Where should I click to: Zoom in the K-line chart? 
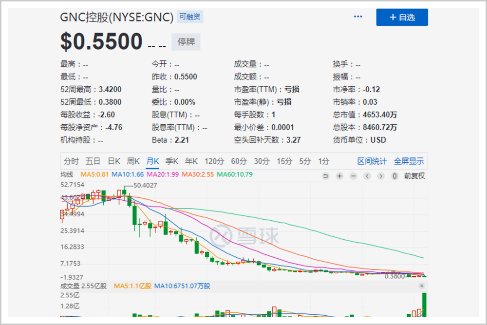(x=339, y=176)
